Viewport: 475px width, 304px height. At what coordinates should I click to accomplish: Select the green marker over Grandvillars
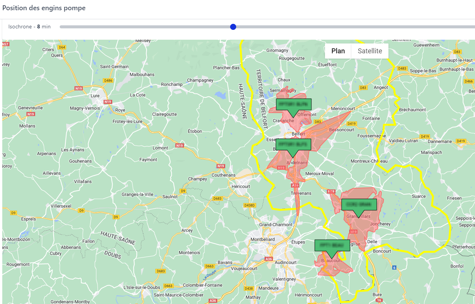point(359,205)
